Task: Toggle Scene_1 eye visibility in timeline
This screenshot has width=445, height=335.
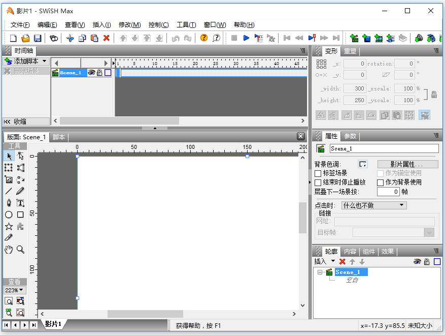Action: coord(91,73)
